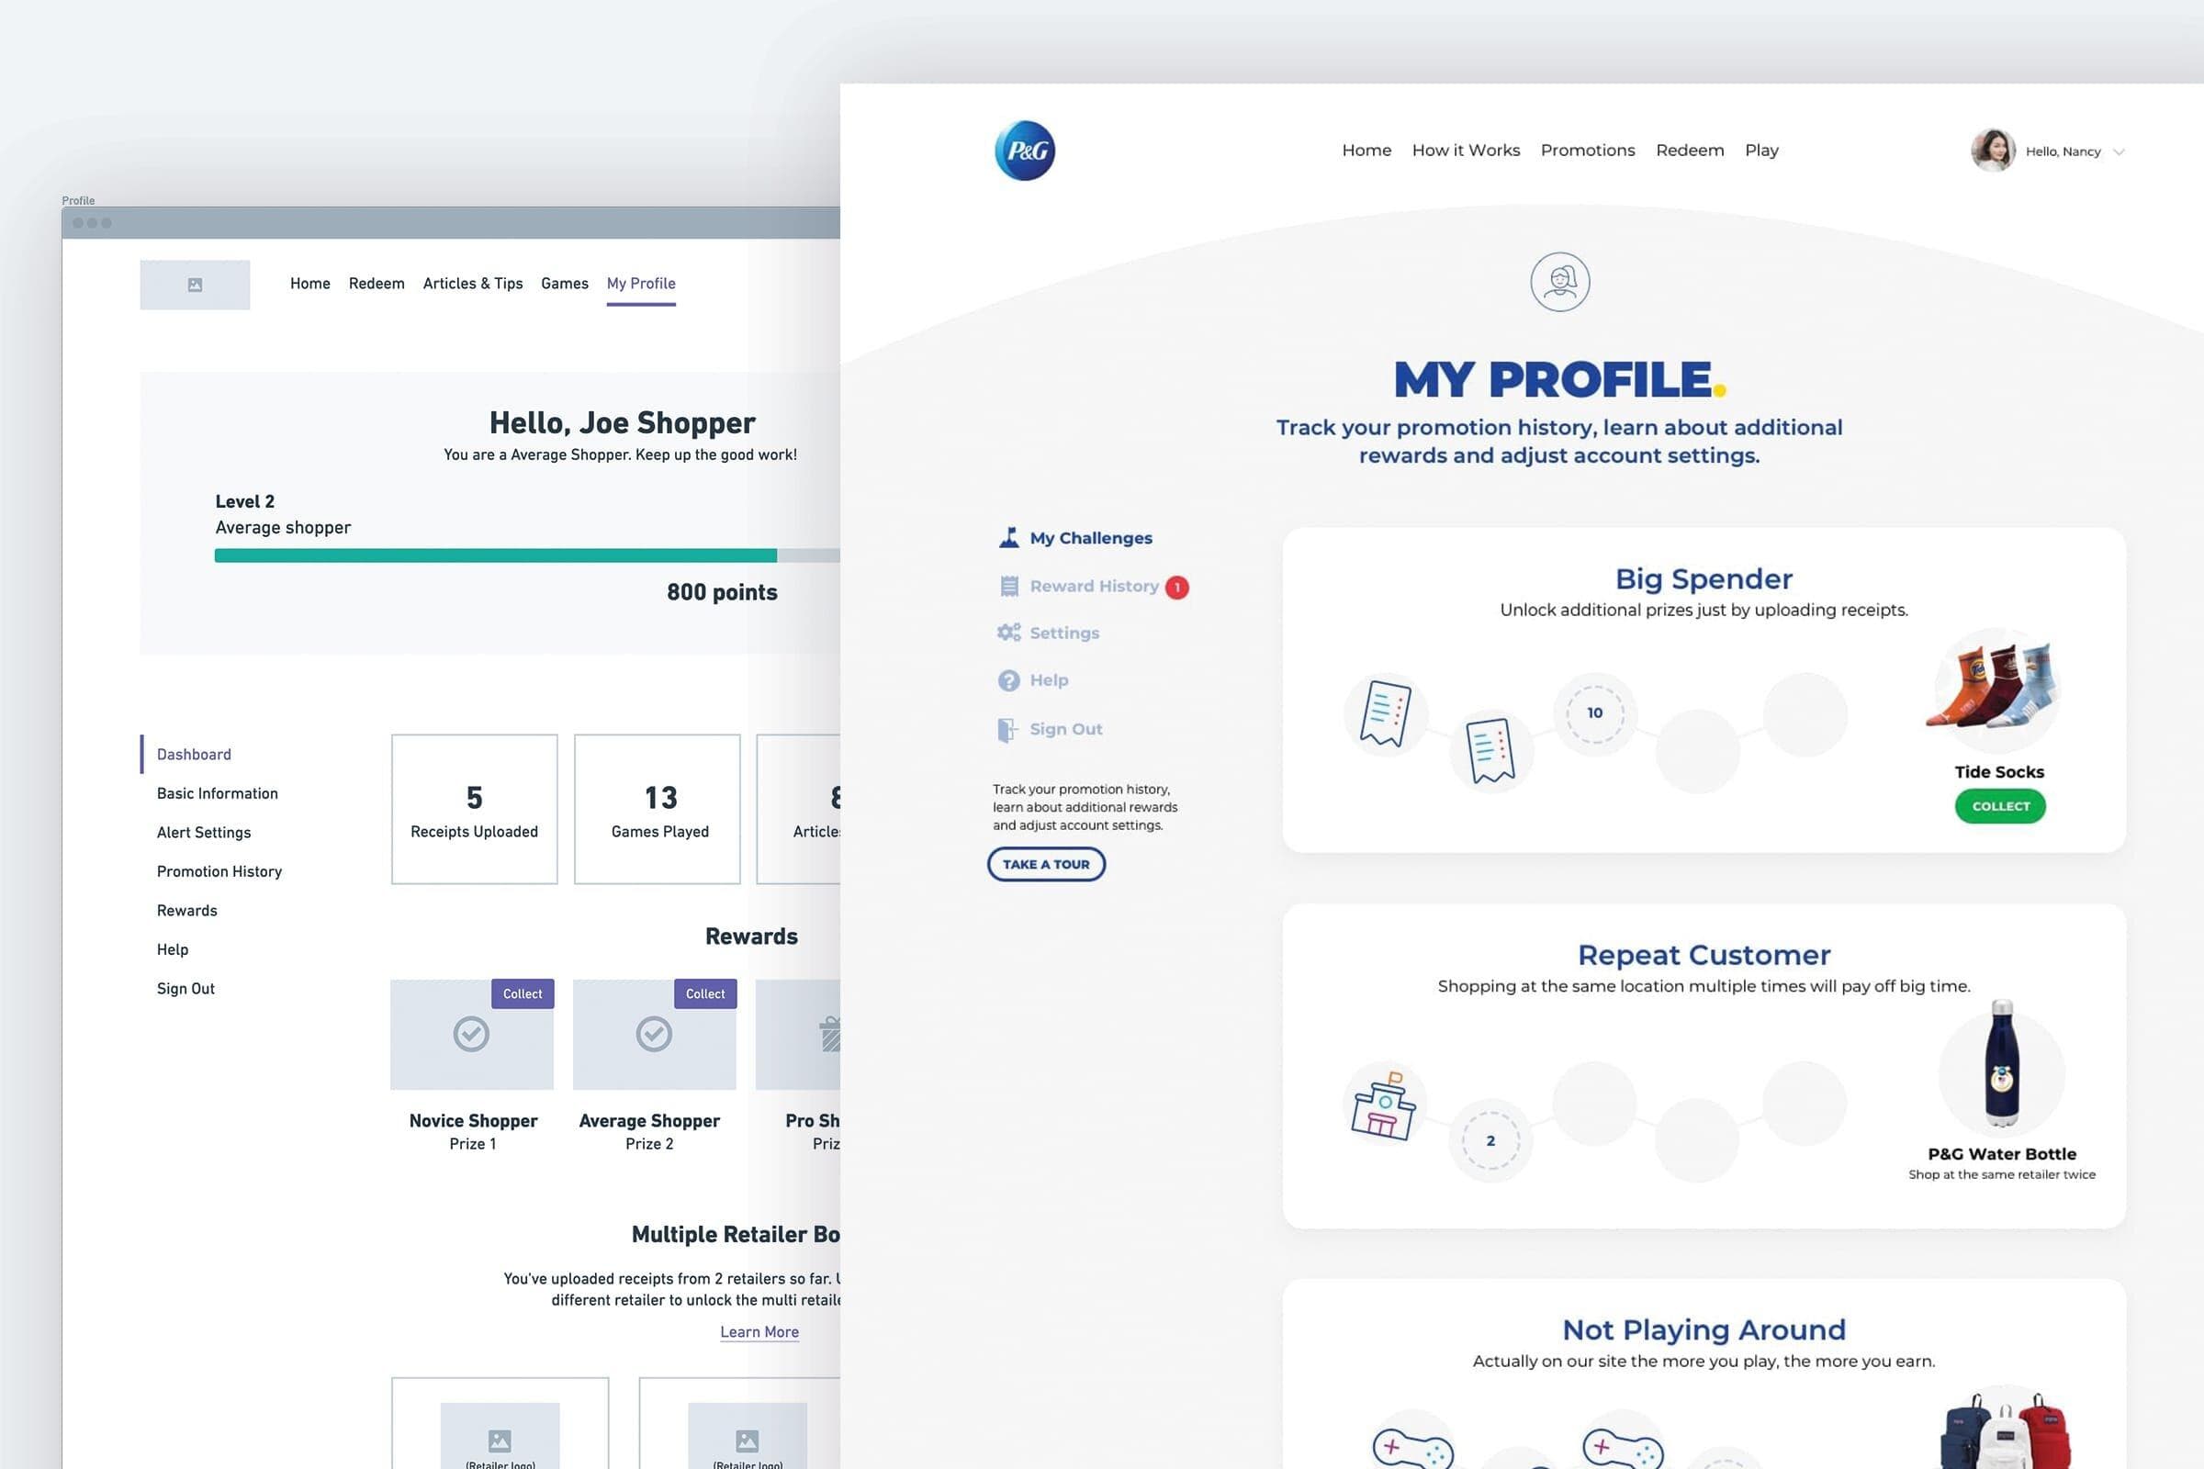Click the My Challenges sidebar icon

pyautogui.click(x=1006, y=536)
